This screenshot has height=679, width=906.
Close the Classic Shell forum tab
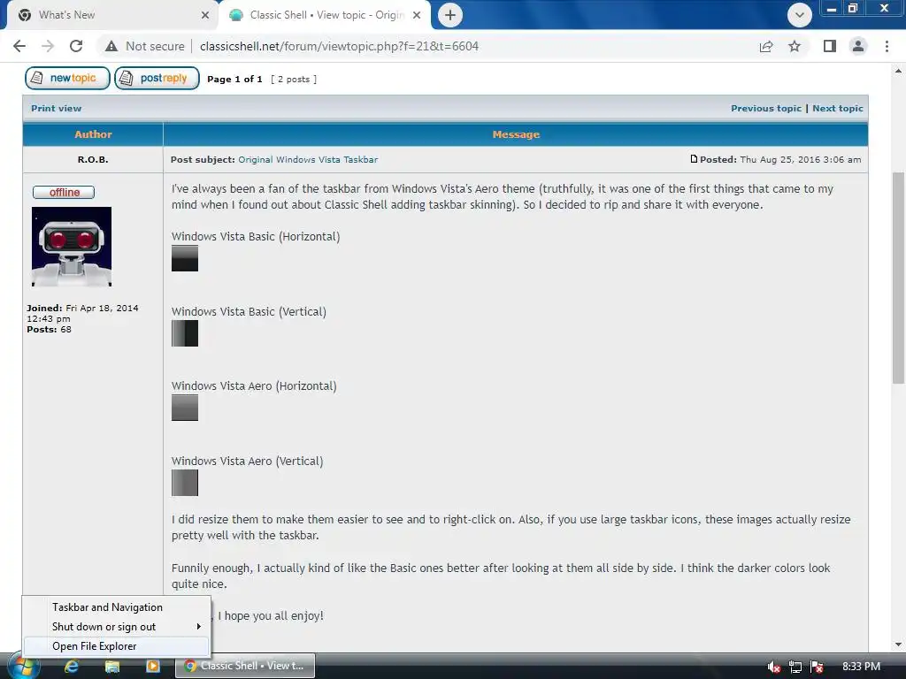click(417, 15)
